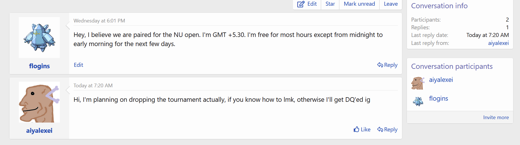Leave the conversation
The image size is (520, 145).
tap(391, 4)
